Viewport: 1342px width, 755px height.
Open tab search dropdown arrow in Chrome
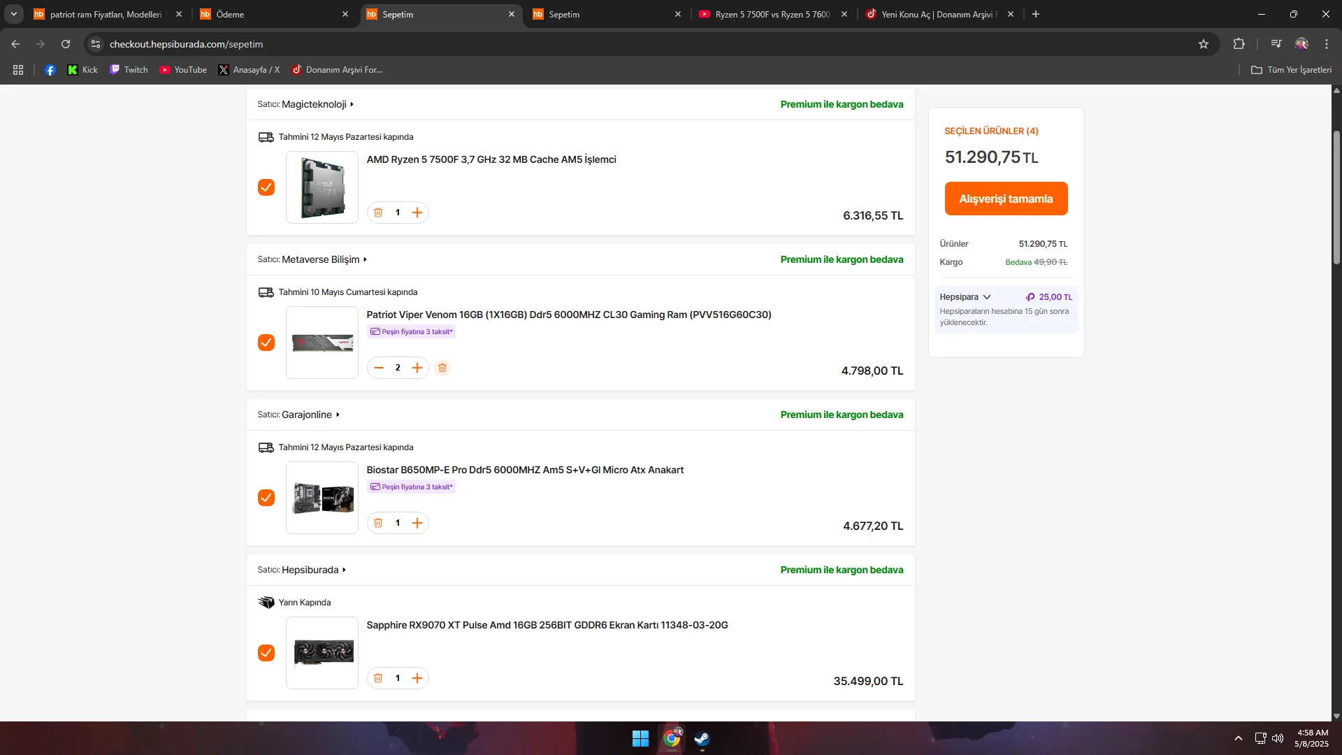[14, 14]
